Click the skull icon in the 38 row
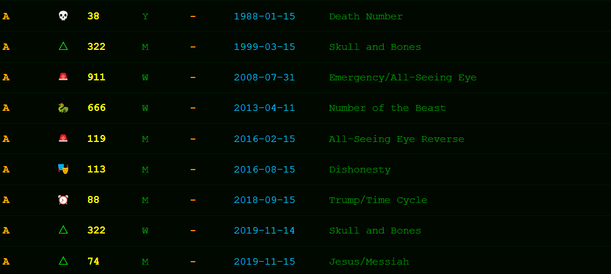The height and width of the screenshot is (274, 611). [x=63, y=16]
